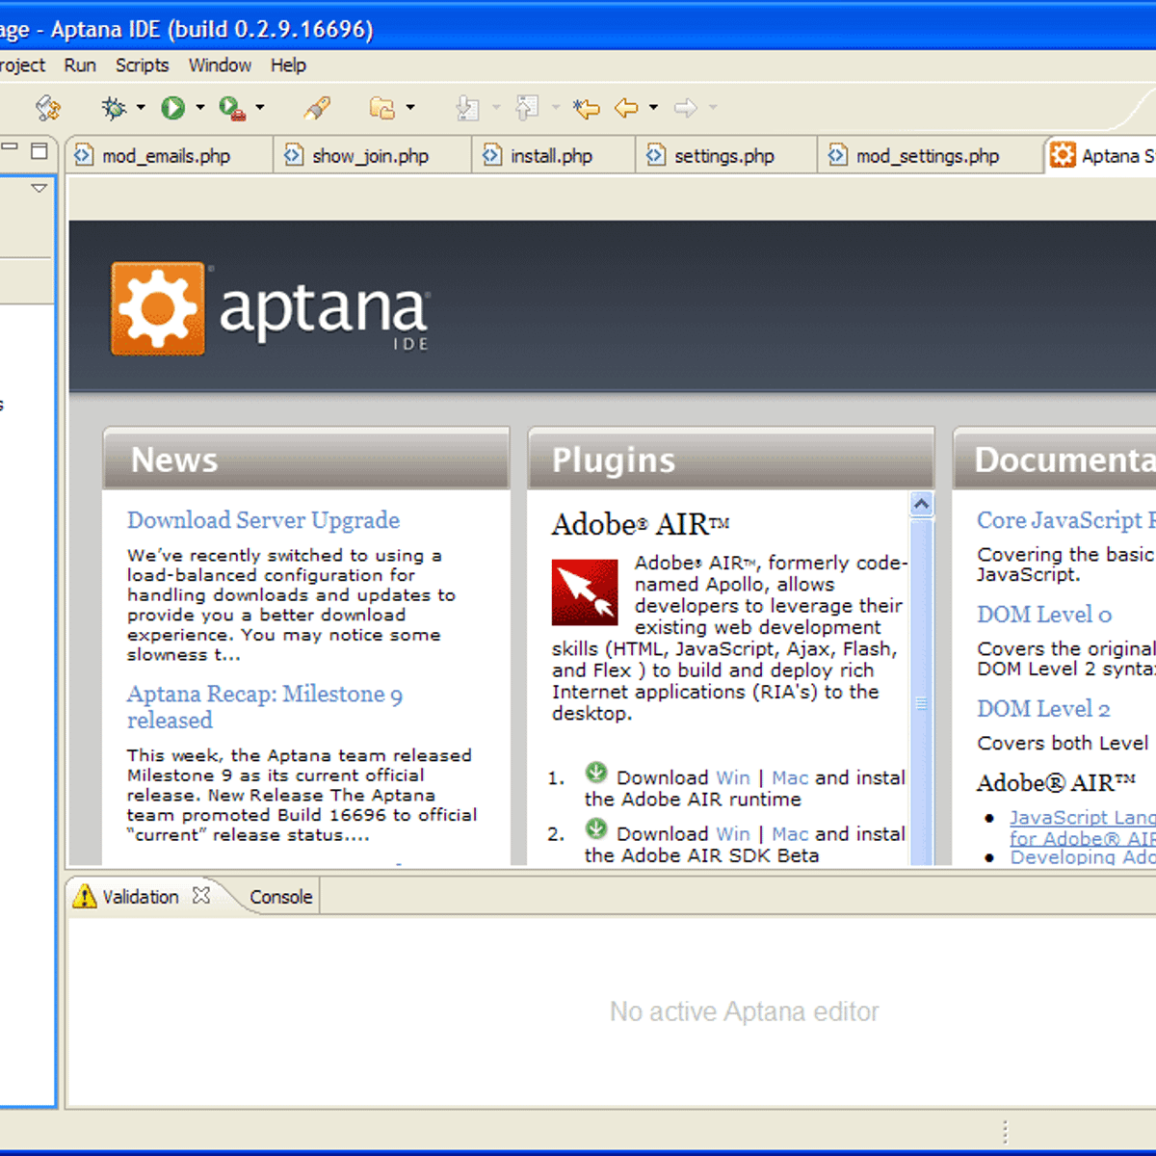
Task: Click the red Adobe AIR plugin icon
Action: [585, 592]
